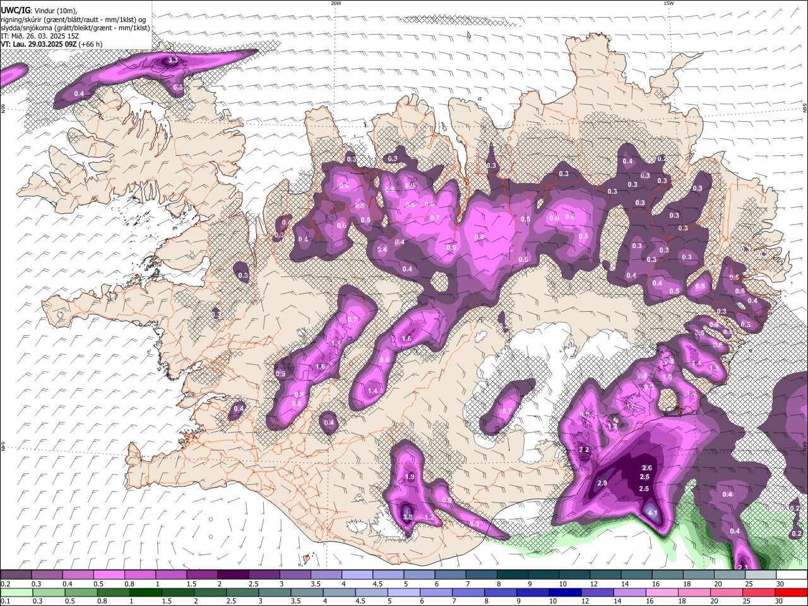Click the 0.2 label on the purple scale
The height and width of the screenshot is (606, 808).
5,584
